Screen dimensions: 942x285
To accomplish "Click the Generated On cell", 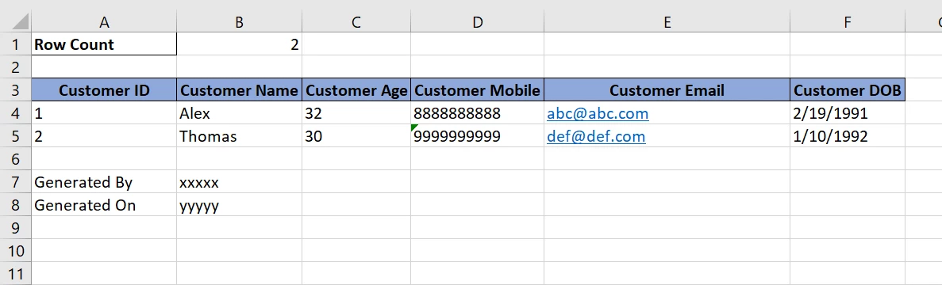I will 104,205.
